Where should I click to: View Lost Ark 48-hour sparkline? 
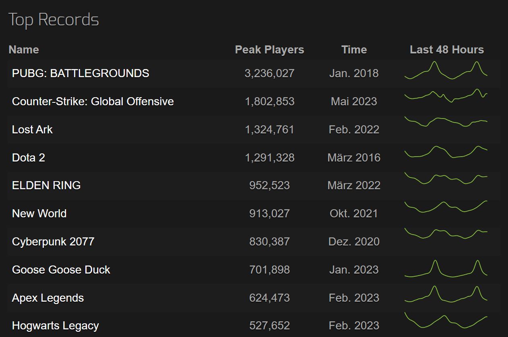coord(446,122)
